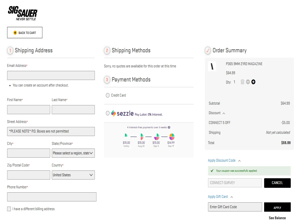Viewport: 301px width, 223px height.
Task: Click the 'Not yet calculated' shipping text
Action: (278, 132)
